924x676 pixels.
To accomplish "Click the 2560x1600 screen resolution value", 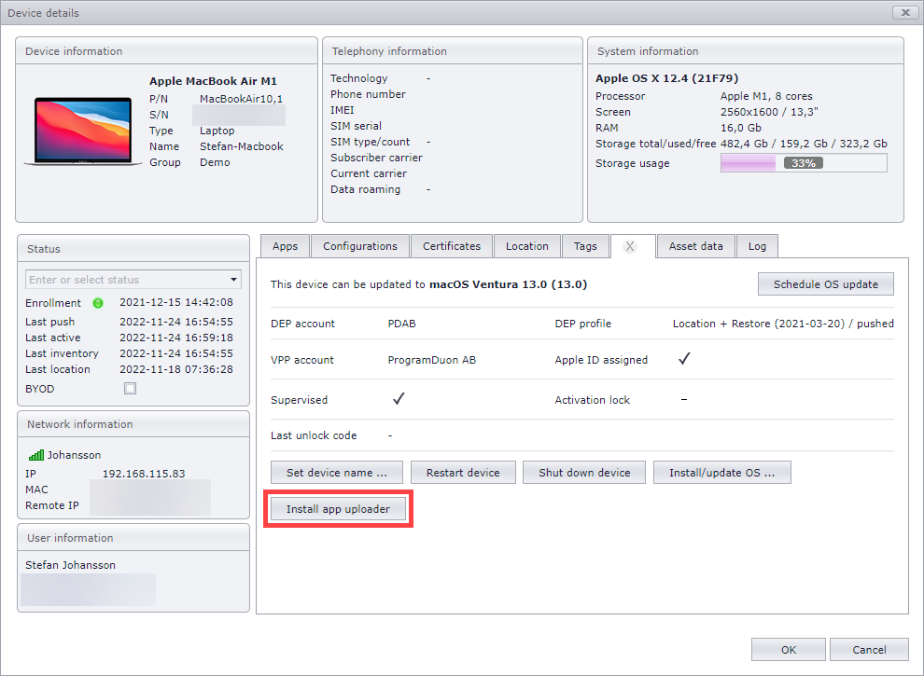I will click(x=769, y=112).
